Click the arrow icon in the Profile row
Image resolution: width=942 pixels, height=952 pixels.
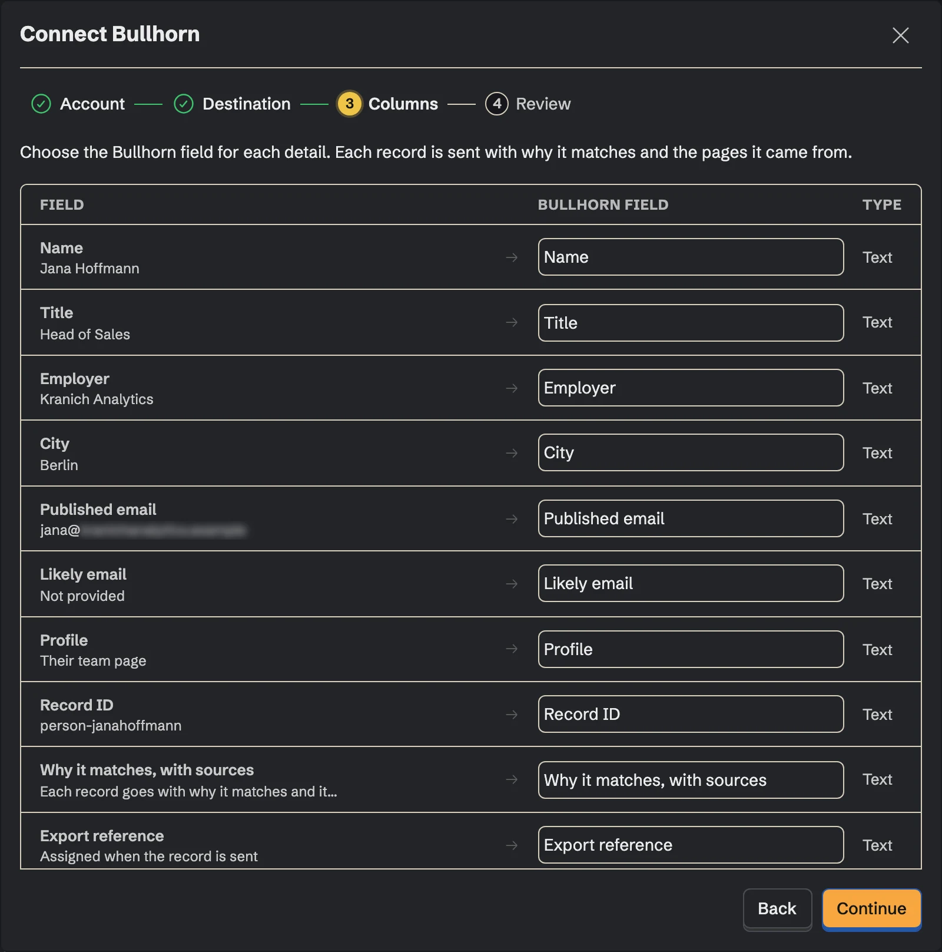coord(512,649)
